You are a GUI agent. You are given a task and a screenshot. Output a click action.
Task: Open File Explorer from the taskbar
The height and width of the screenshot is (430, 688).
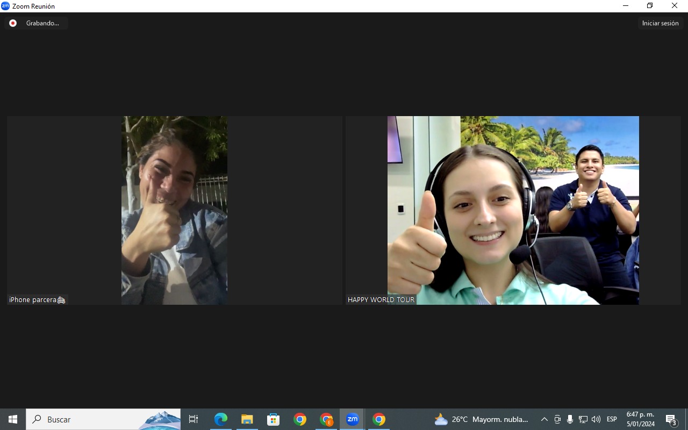(247, 419)
